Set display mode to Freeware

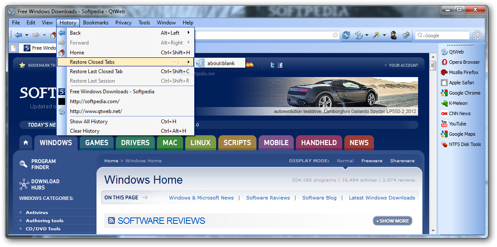click(372, 161)
